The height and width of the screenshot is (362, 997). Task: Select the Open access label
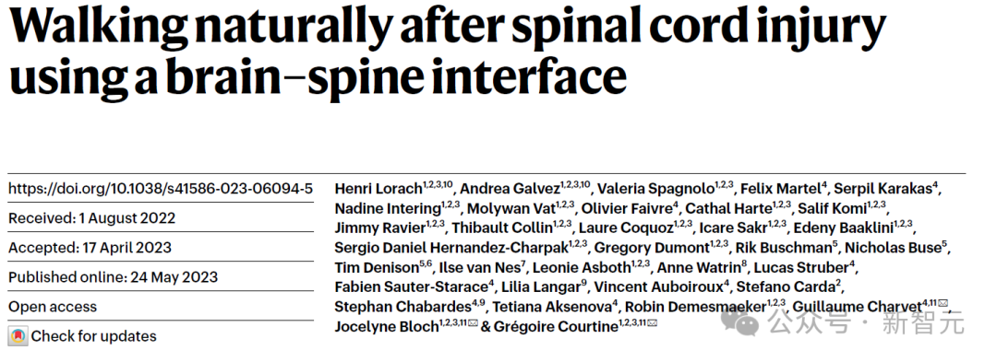[53, 307]
